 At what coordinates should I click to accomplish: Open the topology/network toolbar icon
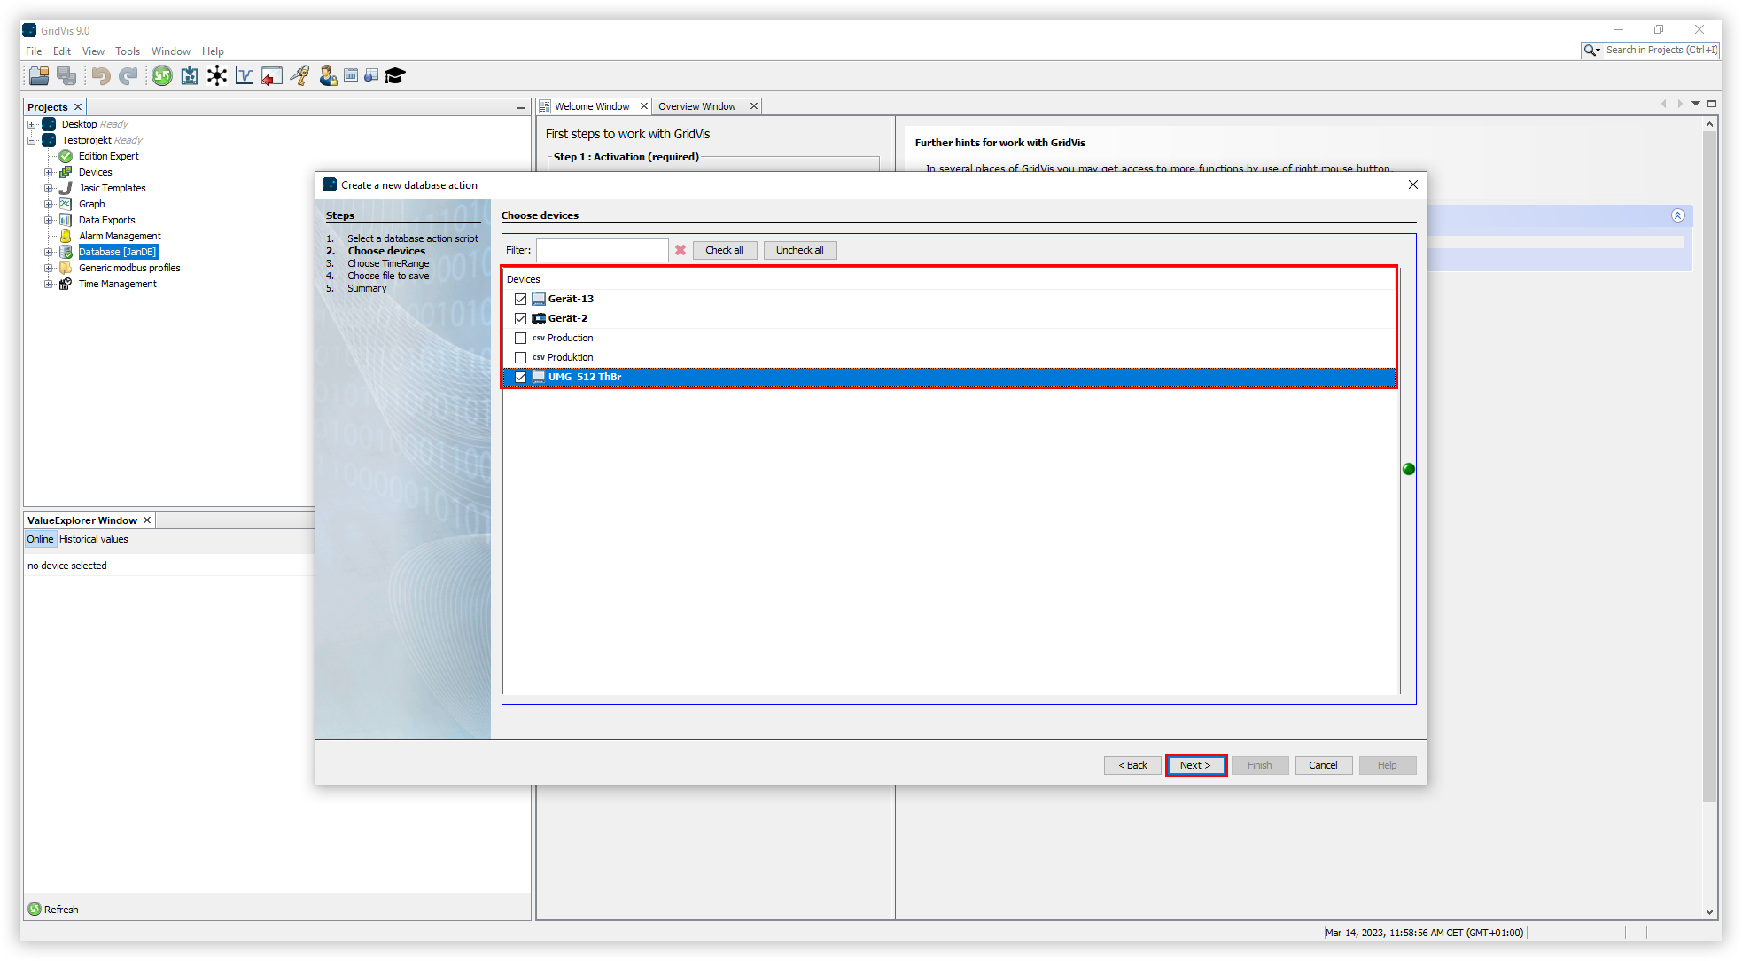click(x=217, y=75)
